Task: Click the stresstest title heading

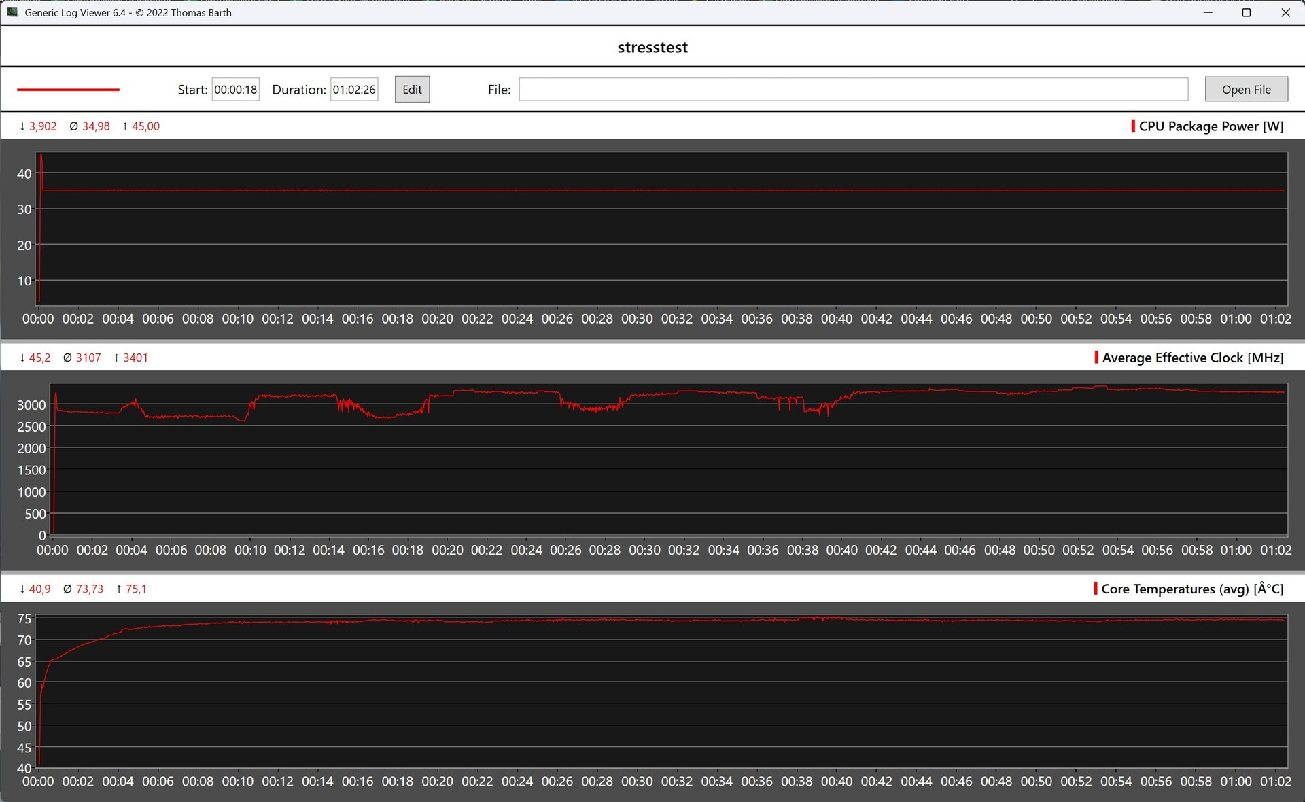Action: click(652, 48)
